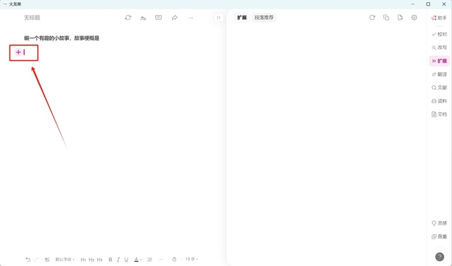The image size is (452, 266).
Task: Switch to the 段落推荐 tab
Action: [x=264, y=18]
